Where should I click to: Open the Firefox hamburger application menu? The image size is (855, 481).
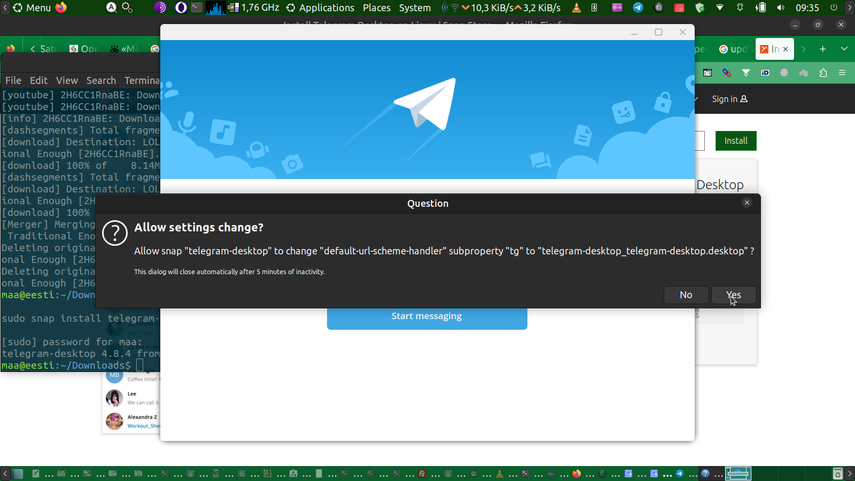tap(842, 73)
